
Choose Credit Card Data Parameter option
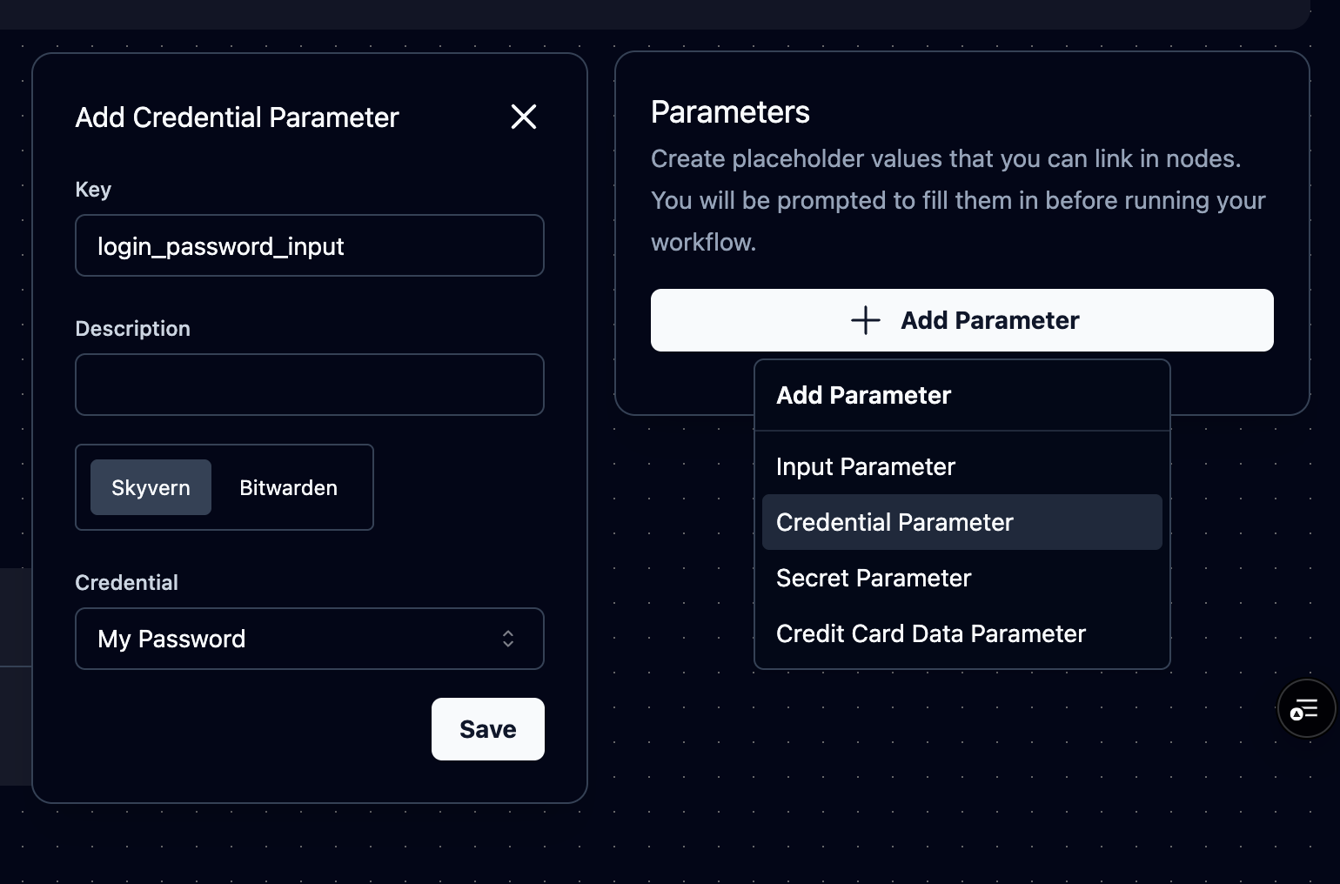[930, 633]
